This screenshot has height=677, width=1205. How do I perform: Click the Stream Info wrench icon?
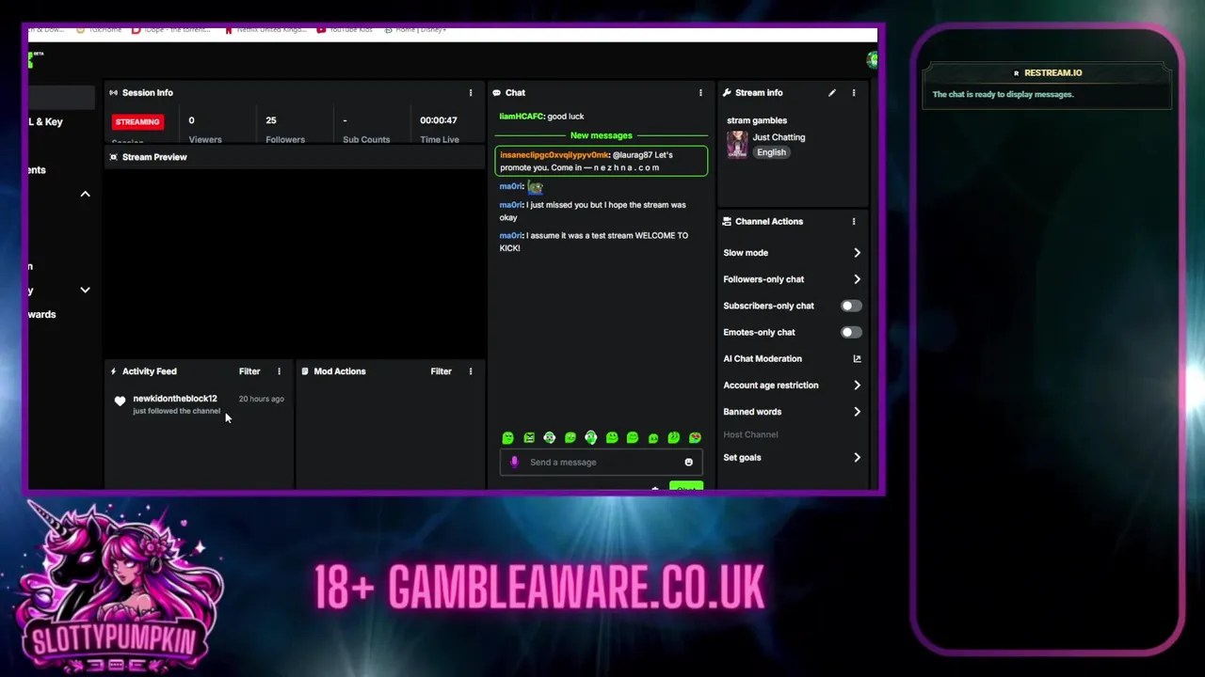point(727,93)
